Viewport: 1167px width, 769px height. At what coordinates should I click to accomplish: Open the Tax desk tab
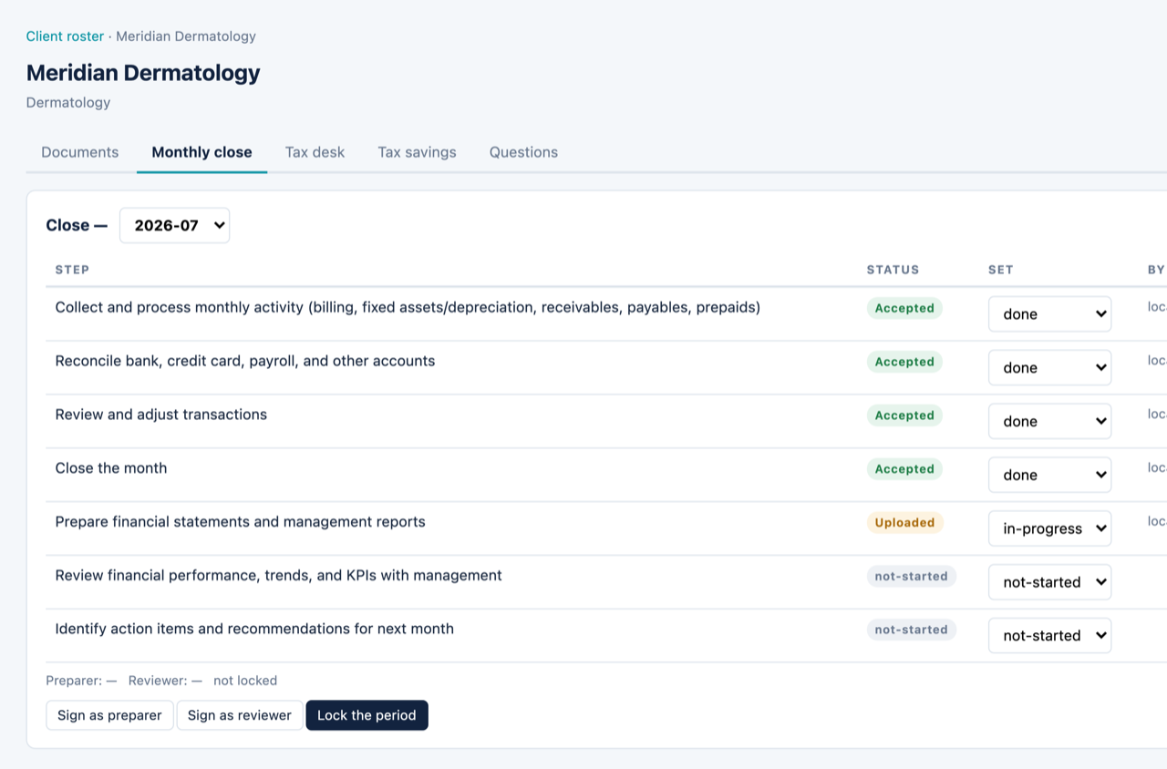(x=315, y=152)
